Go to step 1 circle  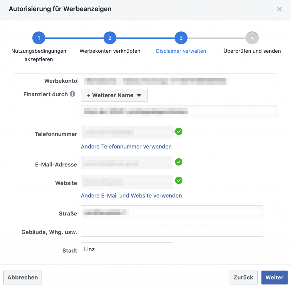pos(39,38)
